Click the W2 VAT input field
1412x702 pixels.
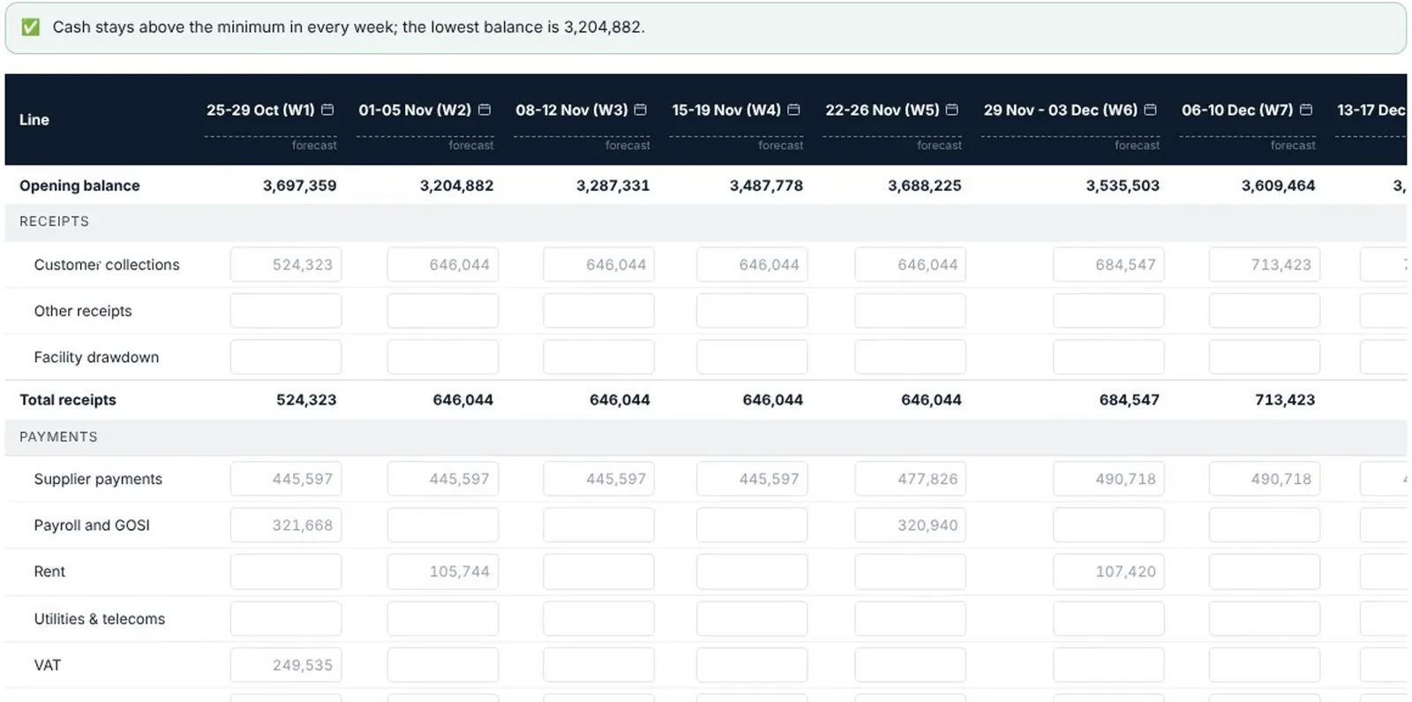pyautogui.click(x=443, y=665)
